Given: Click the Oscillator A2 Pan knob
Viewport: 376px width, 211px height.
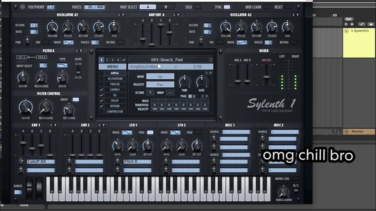Looking at the screenshot, I should 287,27.
